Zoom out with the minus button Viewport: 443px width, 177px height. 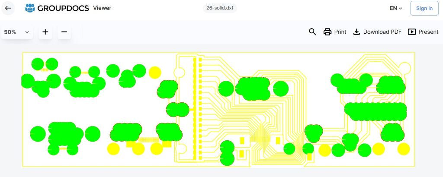click(x=64, y=32)
